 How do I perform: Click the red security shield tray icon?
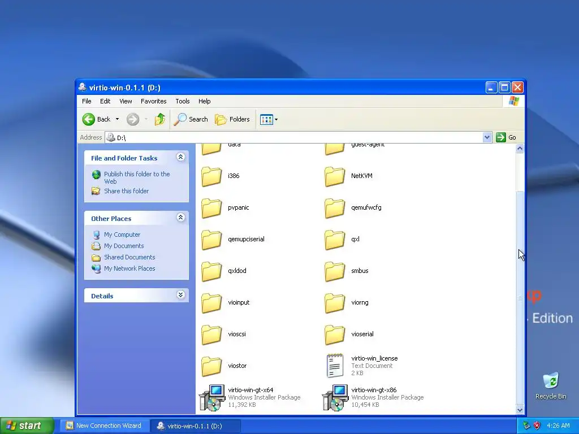tap(537, 426)
